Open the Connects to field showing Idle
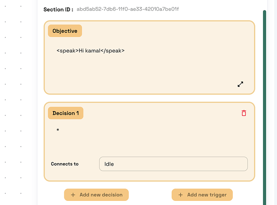This screenshot has width=277, height=205. coord(173,164)
